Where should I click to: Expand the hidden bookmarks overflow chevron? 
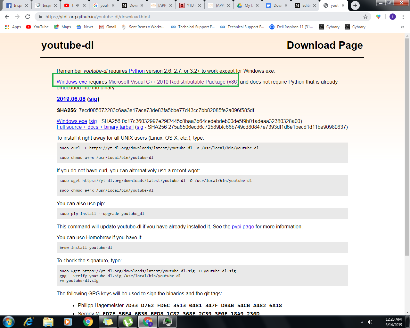click(x=402, y=27)
